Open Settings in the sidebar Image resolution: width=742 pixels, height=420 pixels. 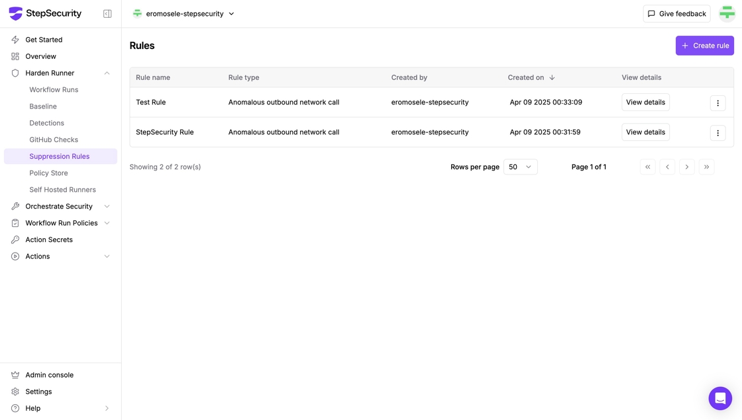[38, 392]
